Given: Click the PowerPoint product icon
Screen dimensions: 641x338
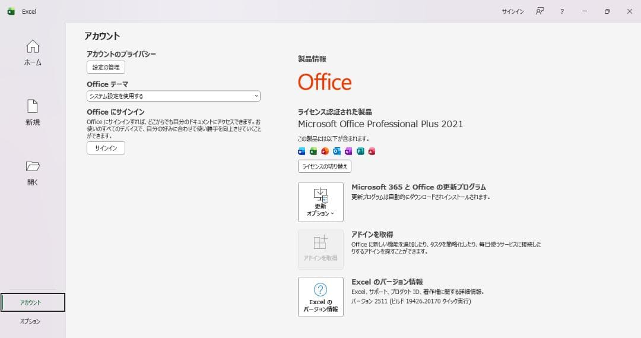Looking at the screenshot, I should 325,151.
